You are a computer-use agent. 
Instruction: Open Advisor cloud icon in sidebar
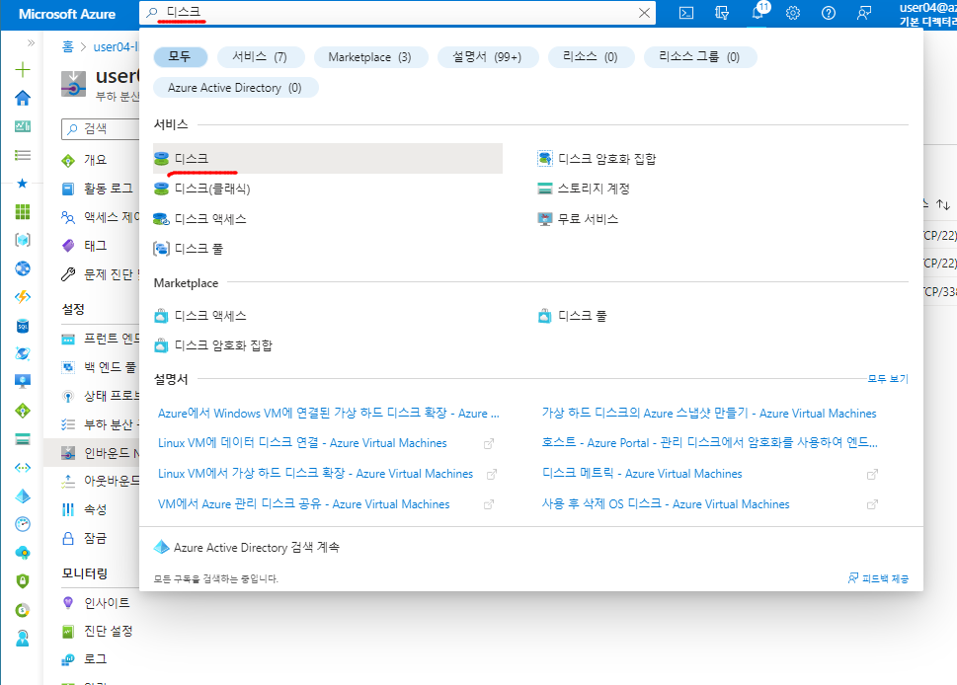[x=23, y=553]
